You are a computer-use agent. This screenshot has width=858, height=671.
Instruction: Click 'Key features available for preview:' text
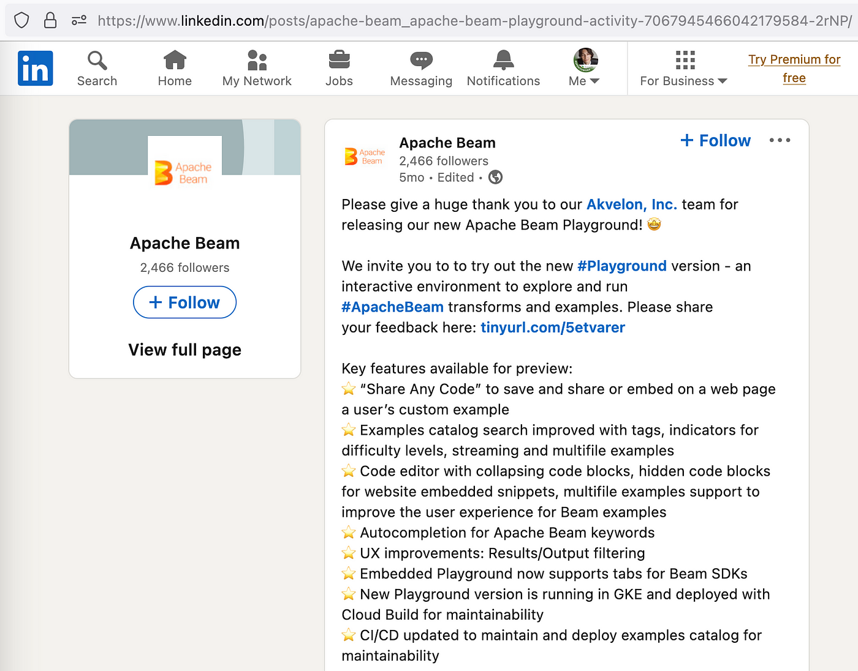coord(457,369)
